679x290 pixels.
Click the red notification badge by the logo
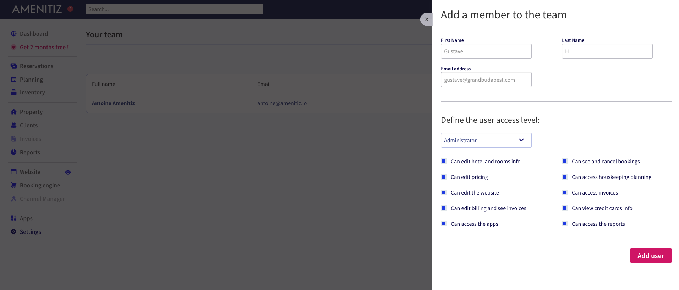click(x=70, y=9)
